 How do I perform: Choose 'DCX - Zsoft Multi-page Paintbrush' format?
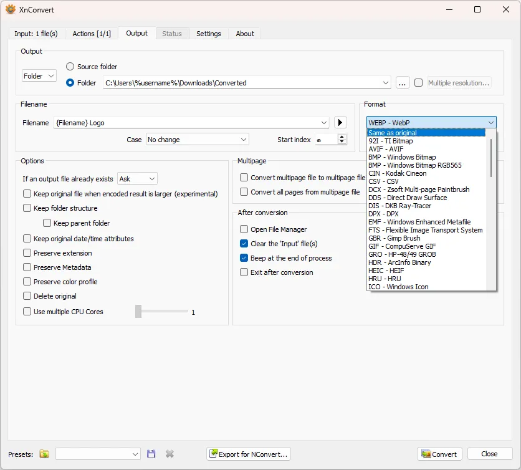click(426, 189)
